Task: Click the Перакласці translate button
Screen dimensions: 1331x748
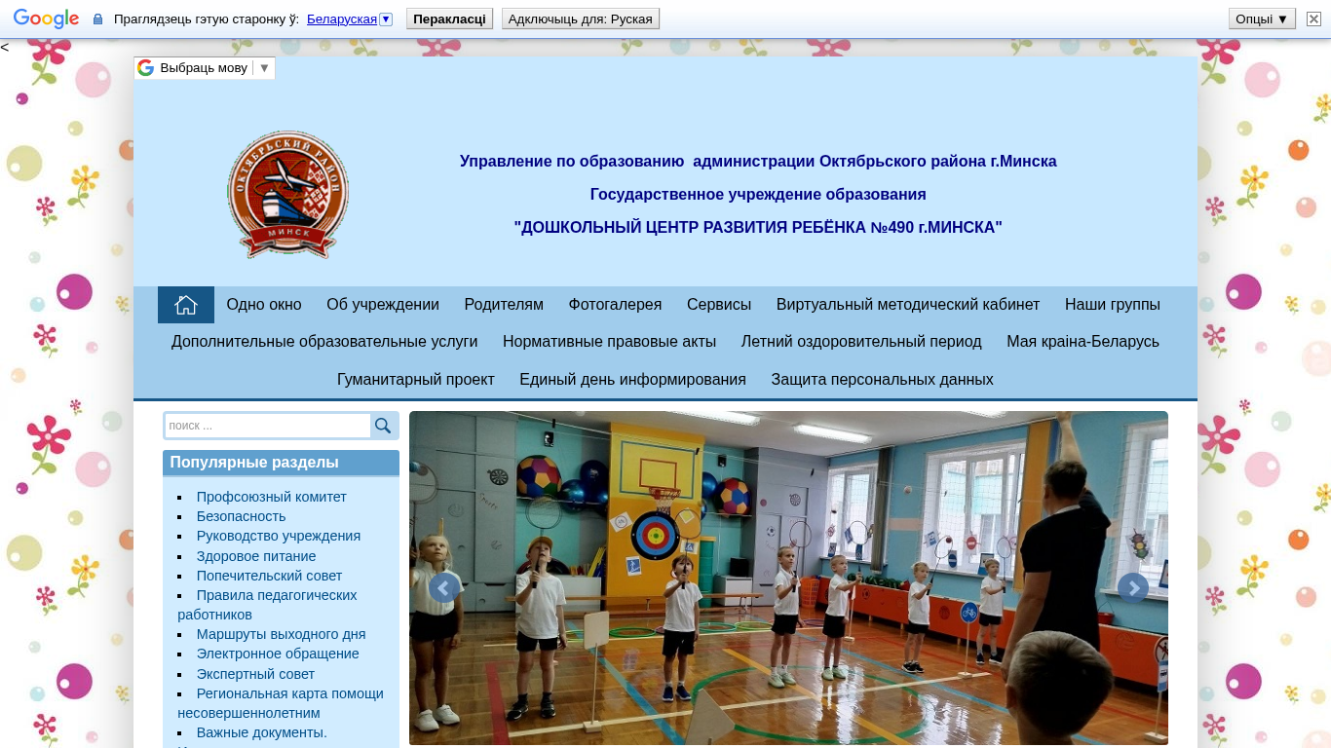Action: click(449, 19)
